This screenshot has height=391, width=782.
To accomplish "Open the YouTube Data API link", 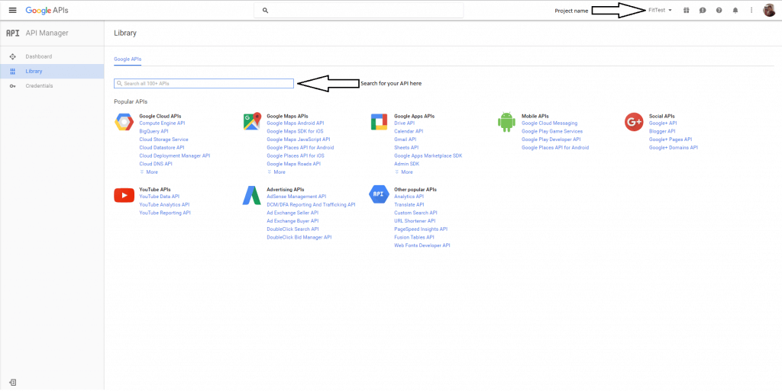I will pos(159,197).
